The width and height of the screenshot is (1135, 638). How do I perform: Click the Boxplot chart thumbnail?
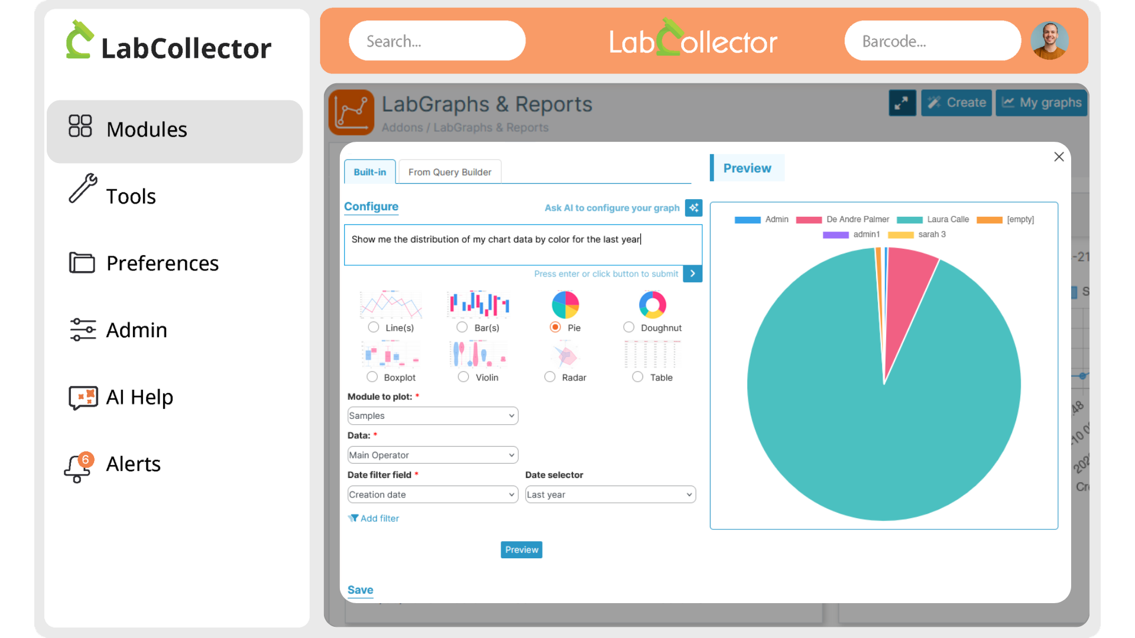coord(391,354)
